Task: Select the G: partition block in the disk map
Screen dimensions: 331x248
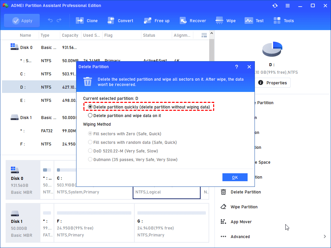Action: pos(171,223)
